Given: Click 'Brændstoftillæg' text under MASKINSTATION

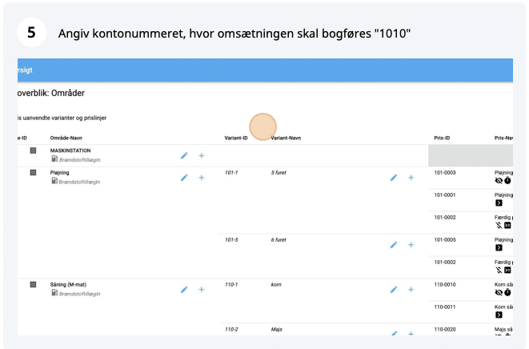Looking at the screenshot, I should point(79,159).
